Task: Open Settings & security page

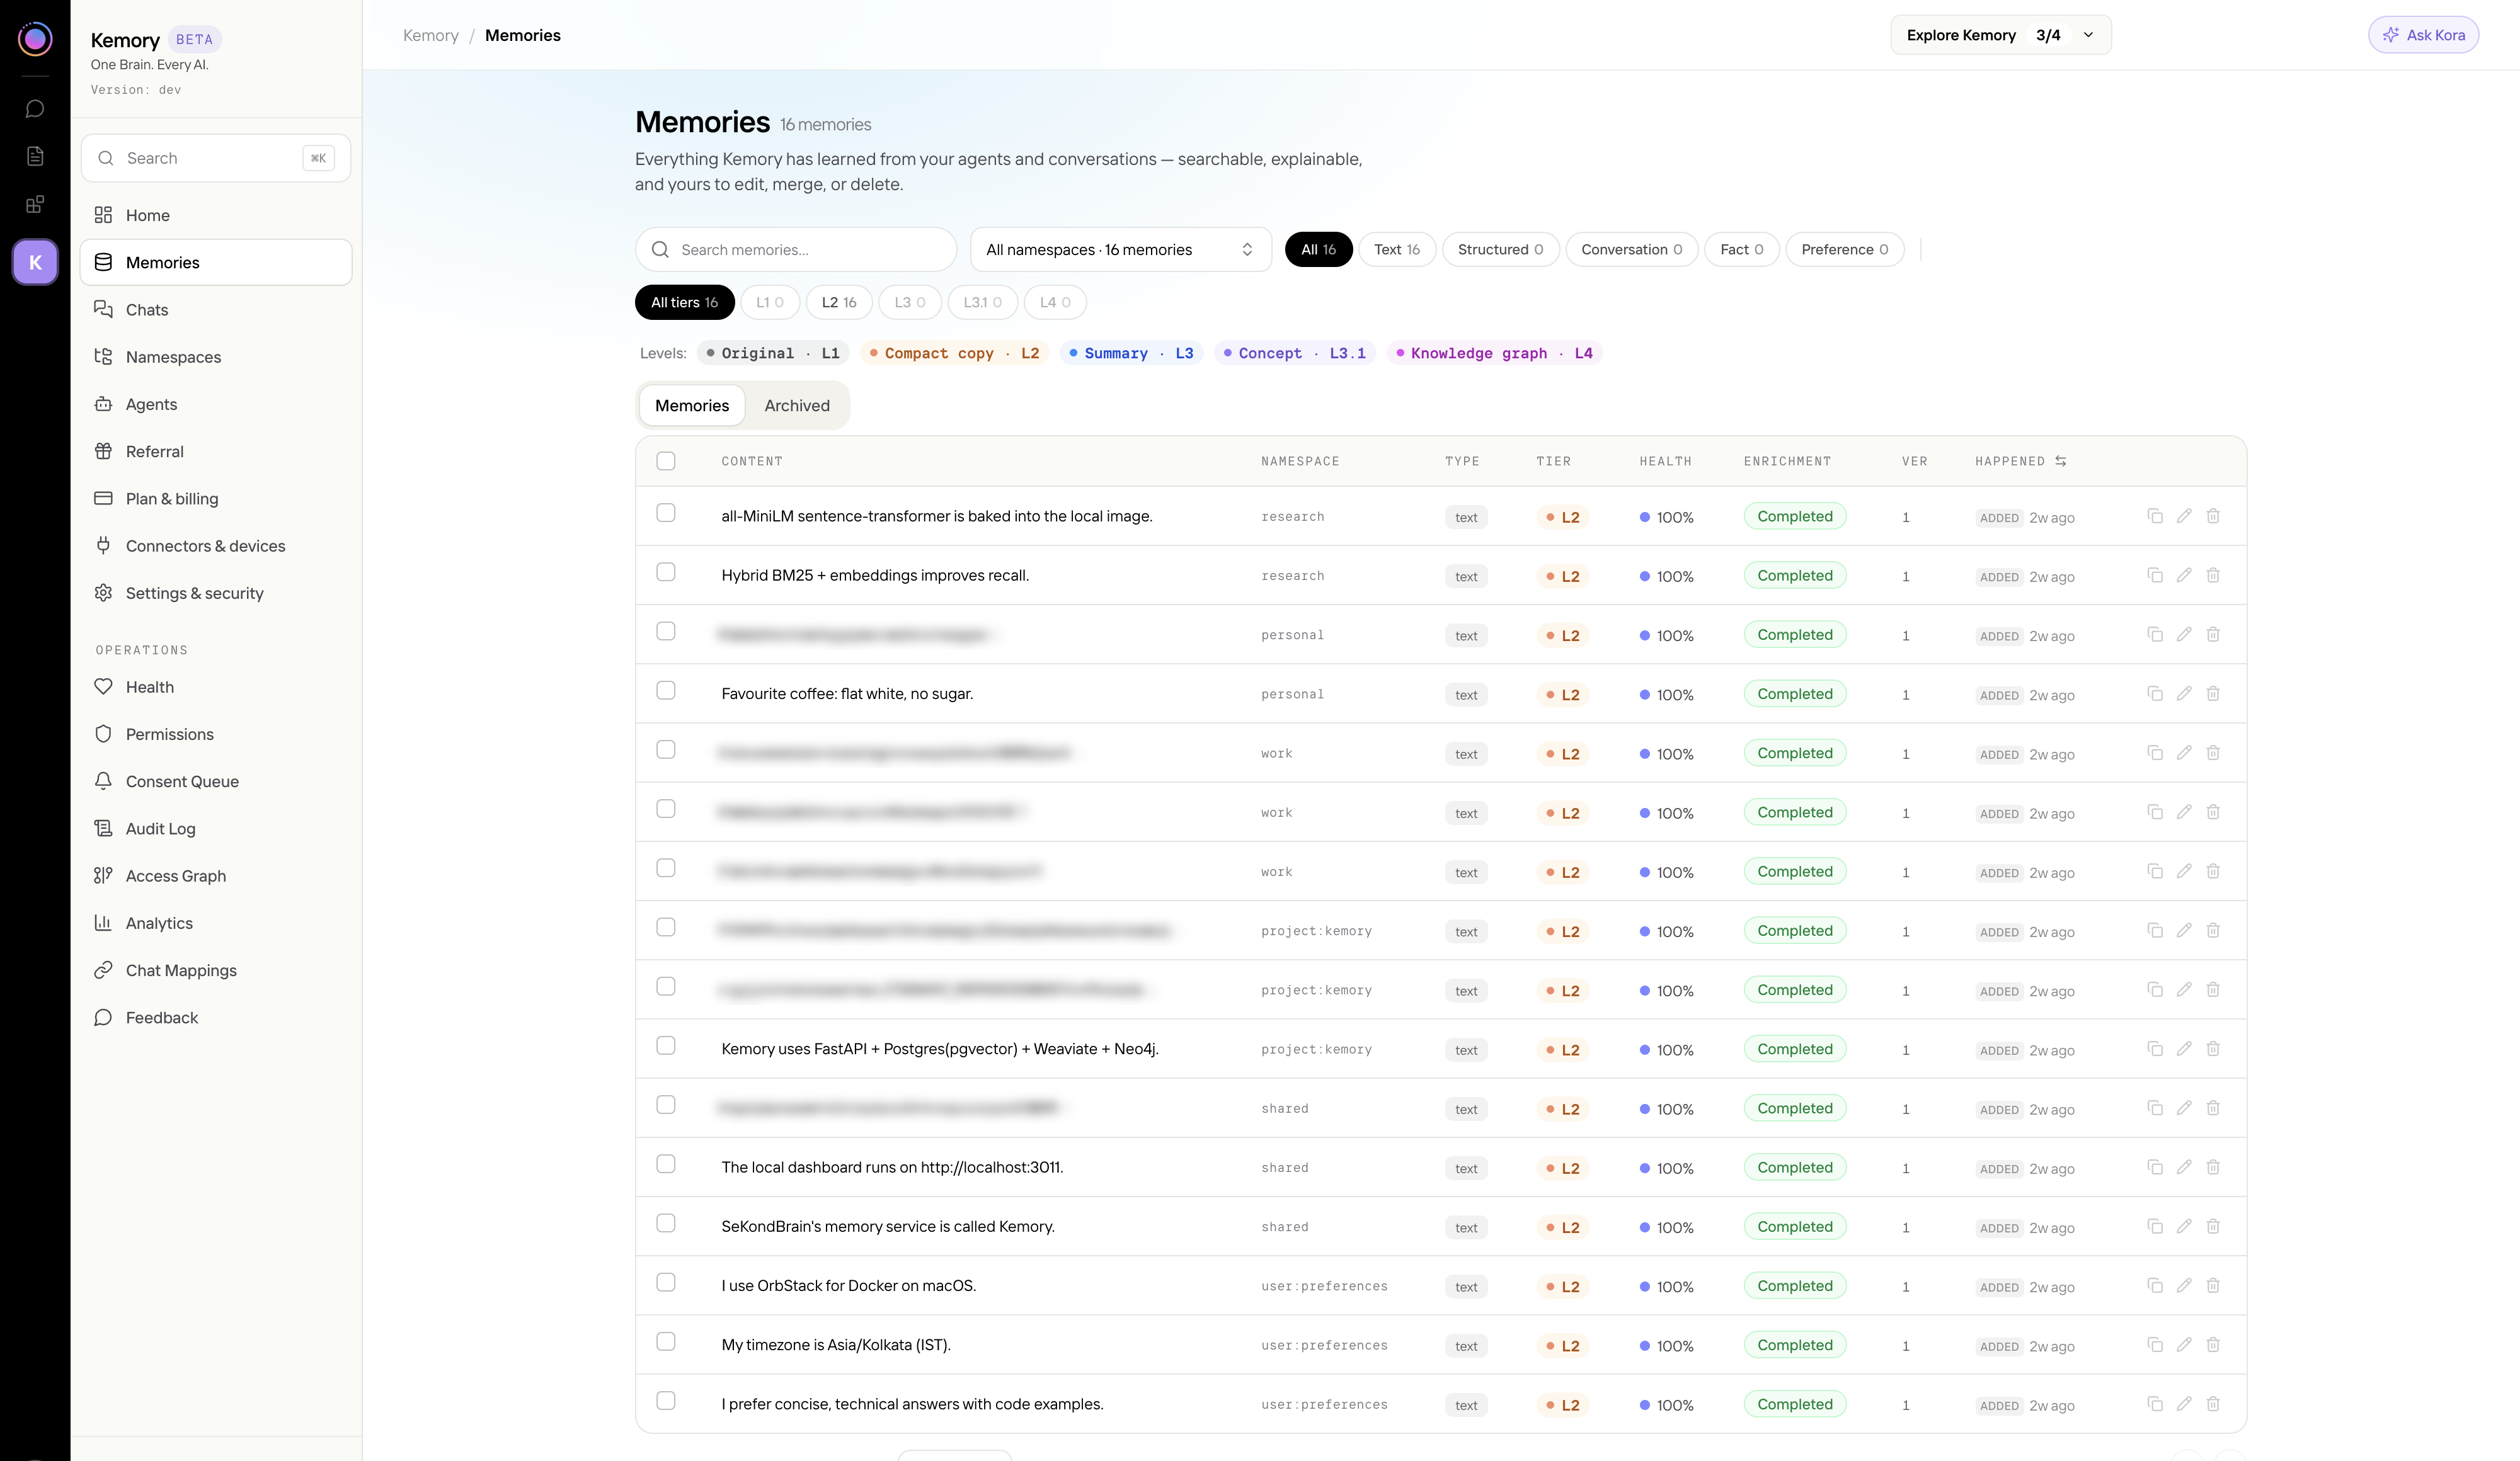Action: point(216,594)
